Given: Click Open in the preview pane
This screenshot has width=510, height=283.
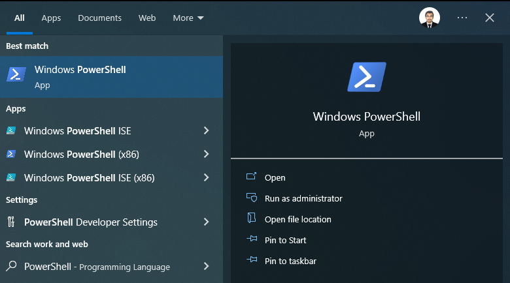Looking at the screenshot, I should pos(275,178).
